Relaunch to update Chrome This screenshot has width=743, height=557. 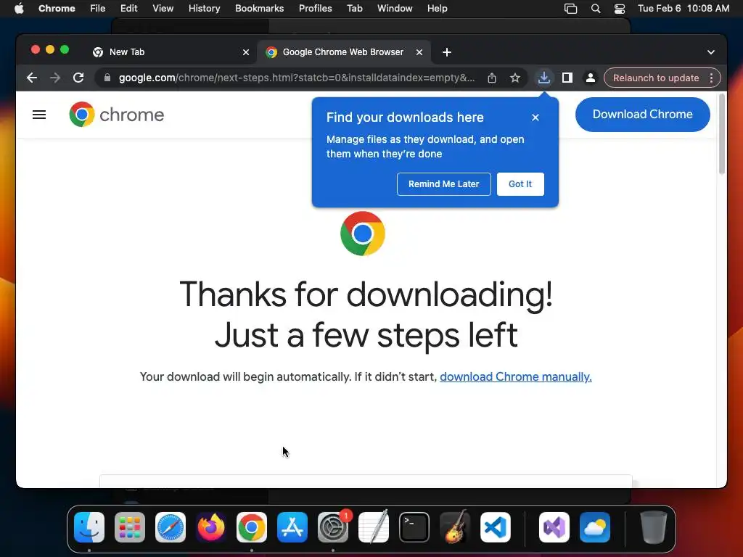click(x=656, y=78)
